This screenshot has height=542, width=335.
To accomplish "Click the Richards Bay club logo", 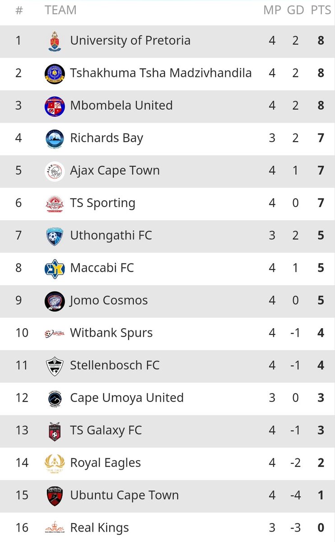I will [55, 139].
